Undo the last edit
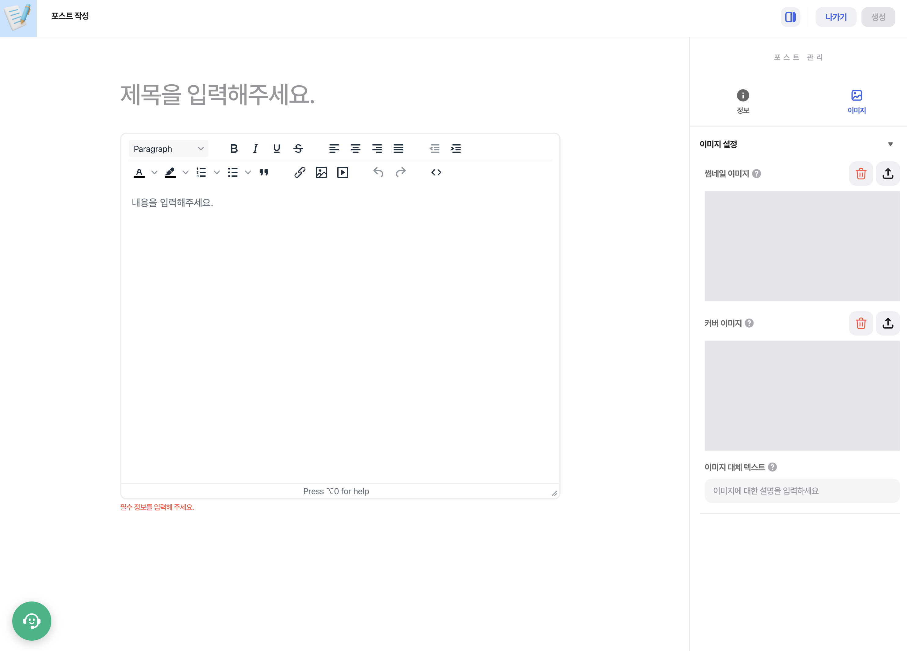Viewport: 907px width, 651px height. coord(378,172)
